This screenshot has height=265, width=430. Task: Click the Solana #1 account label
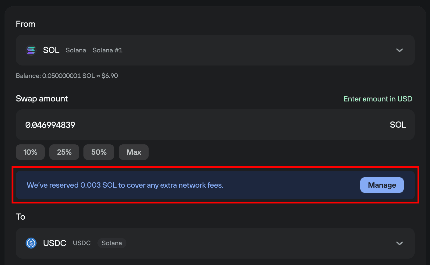[107, 50]
